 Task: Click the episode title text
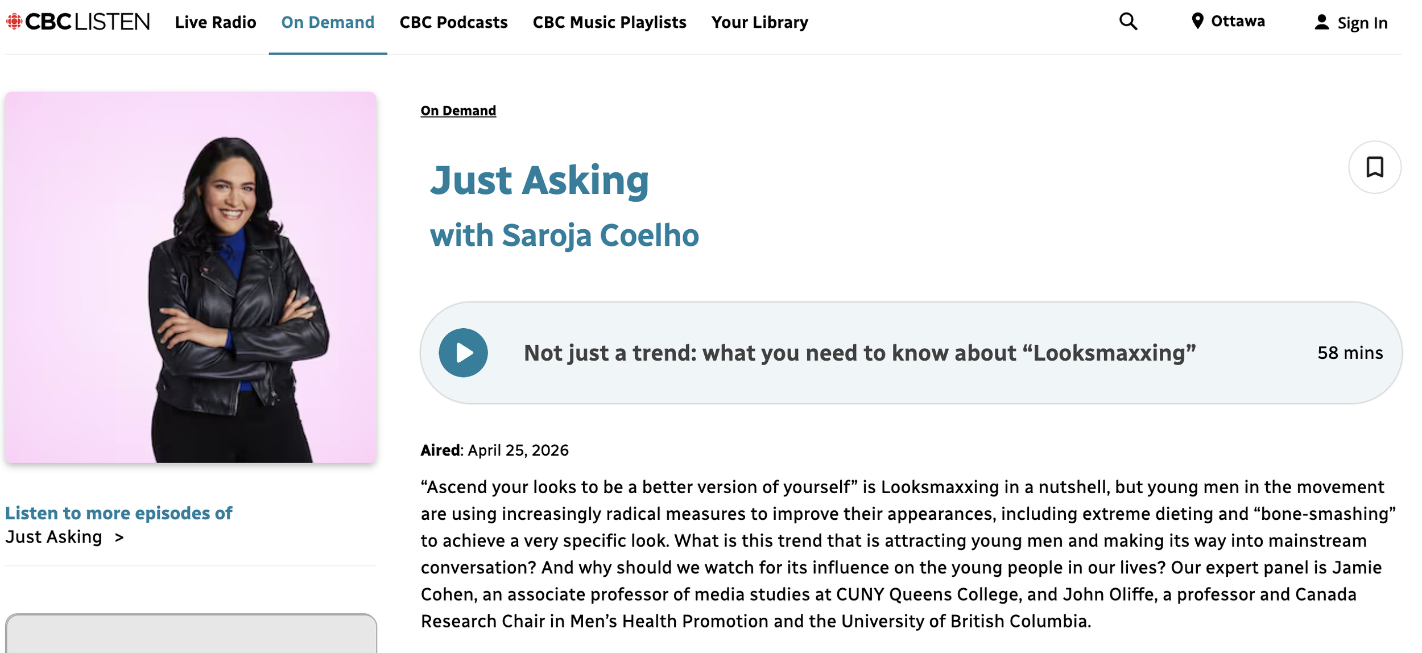(x=859, y=353)
